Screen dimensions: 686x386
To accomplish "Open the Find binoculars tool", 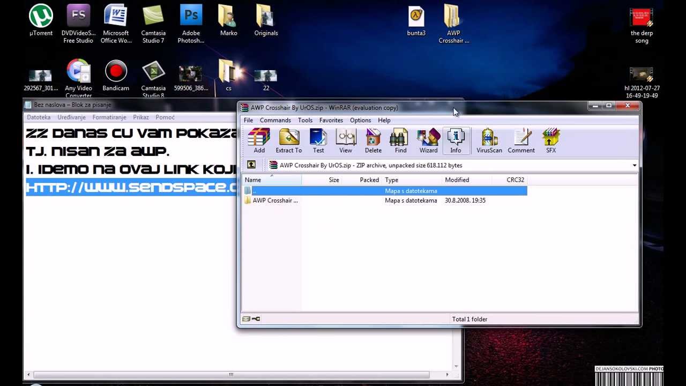I will 400,141.
